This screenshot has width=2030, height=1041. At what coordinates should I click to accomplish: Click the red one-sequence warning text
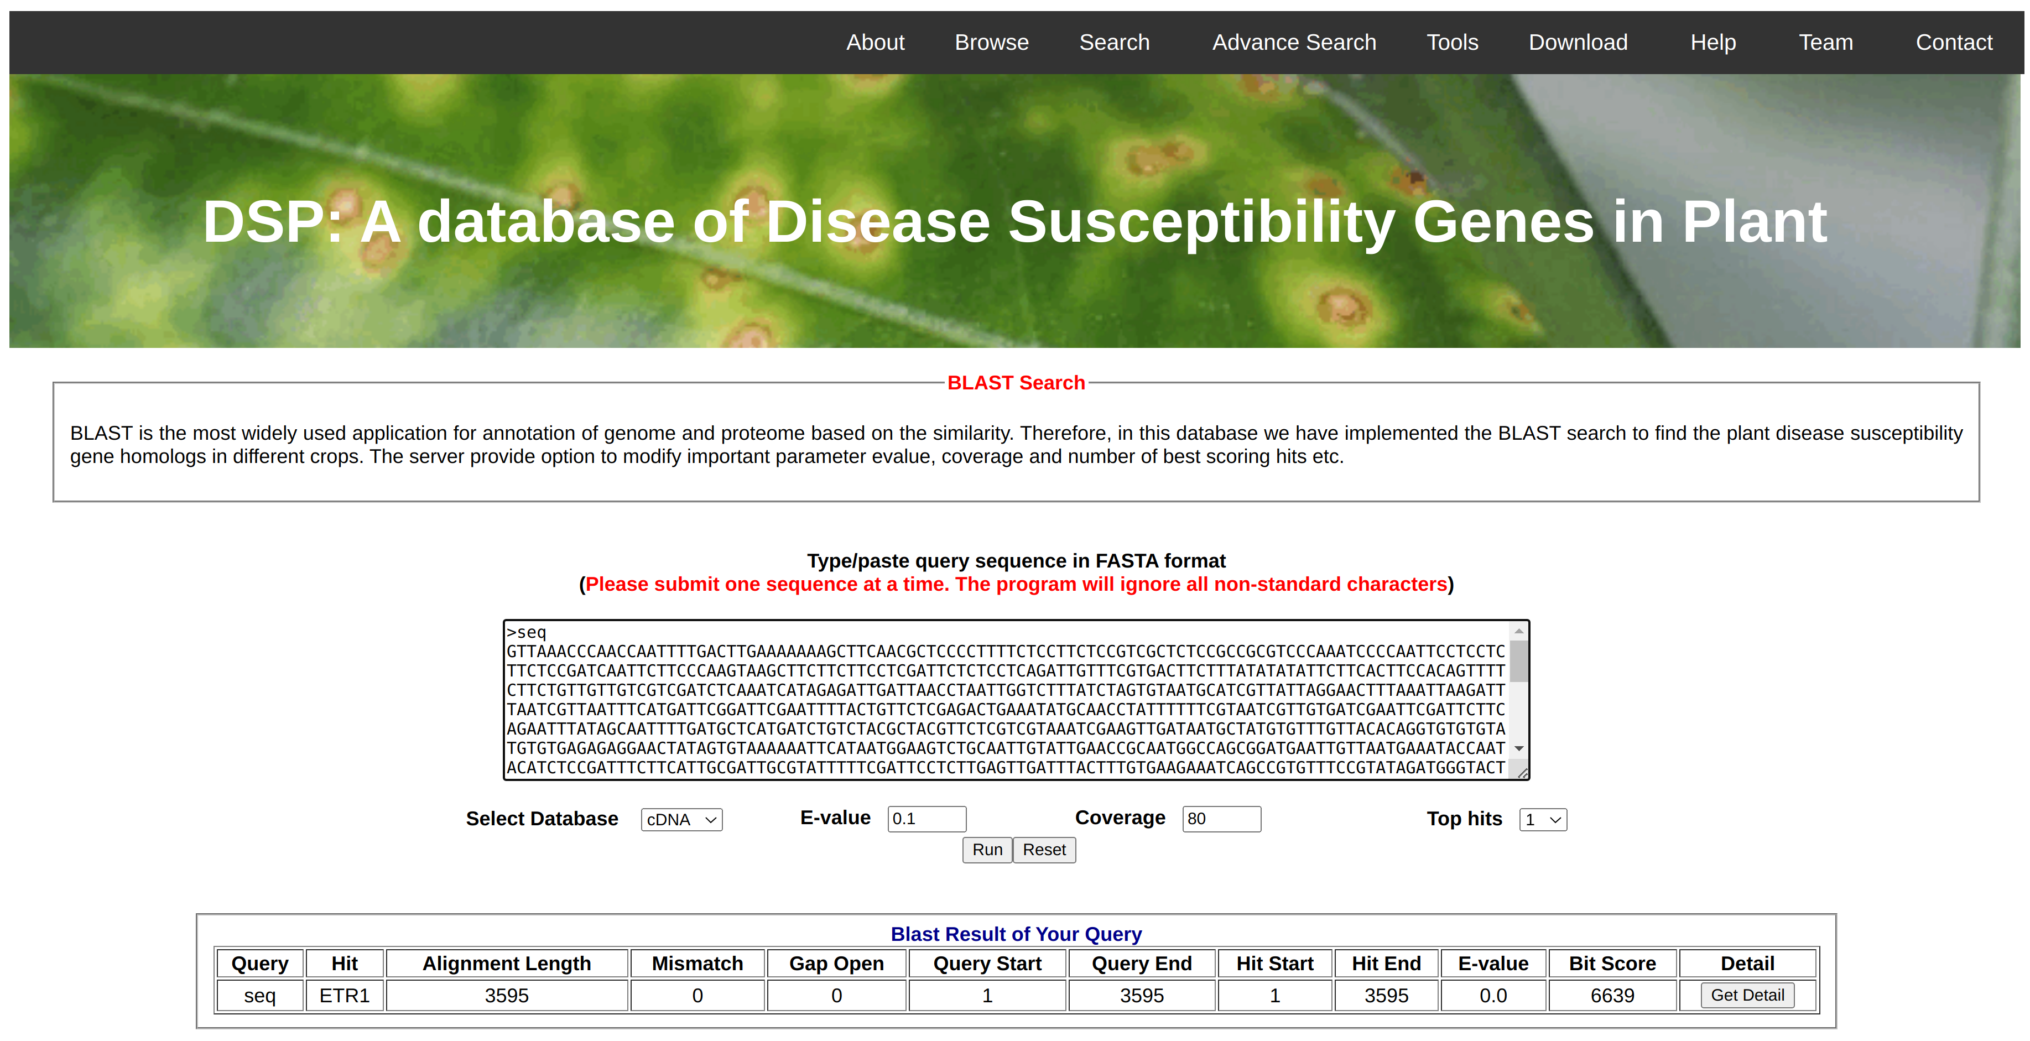point(1016,584)
